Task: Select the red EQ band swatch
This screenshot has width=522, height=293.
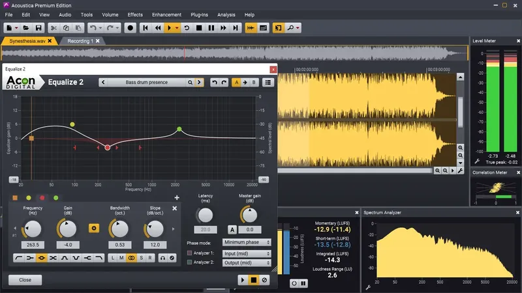Action: [42, 198]
